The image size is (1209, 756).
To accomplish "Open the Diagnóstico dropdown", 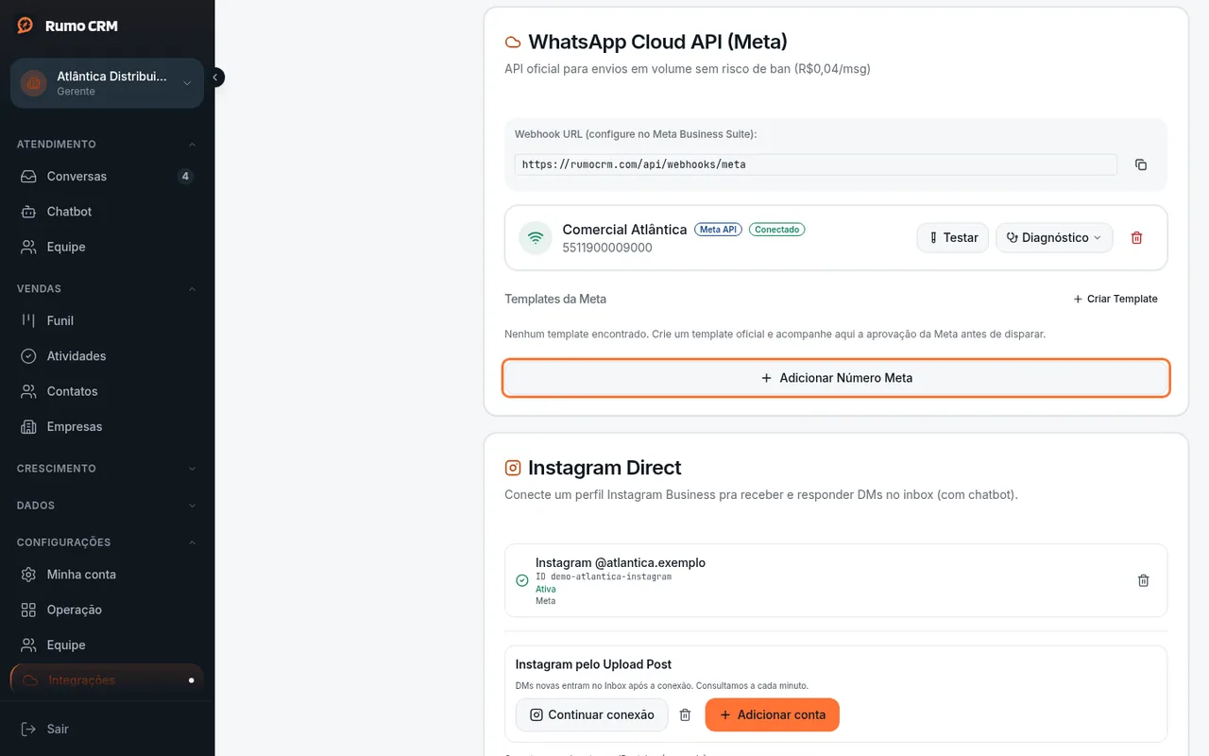I will tap(1054, 238).
